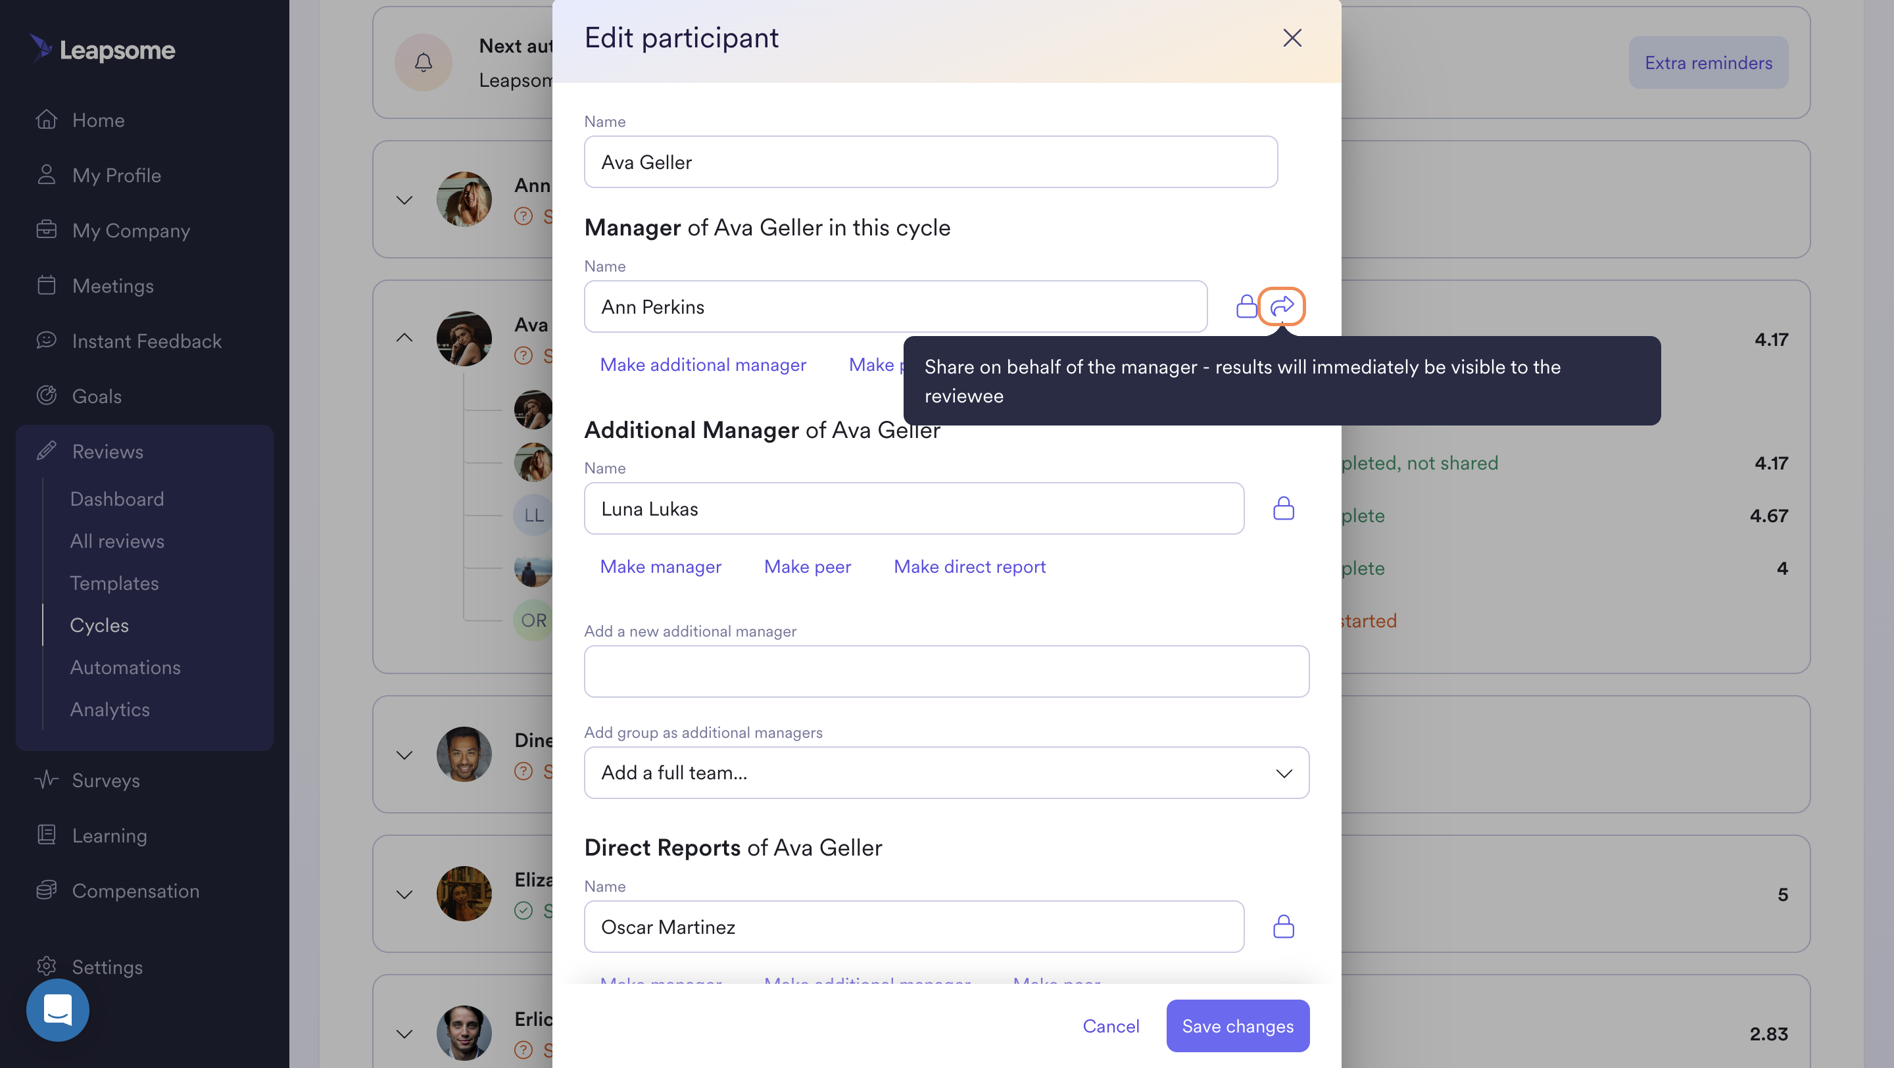1894x1068 pixels.
Task: Click Make direct report link
Action: 969,566
